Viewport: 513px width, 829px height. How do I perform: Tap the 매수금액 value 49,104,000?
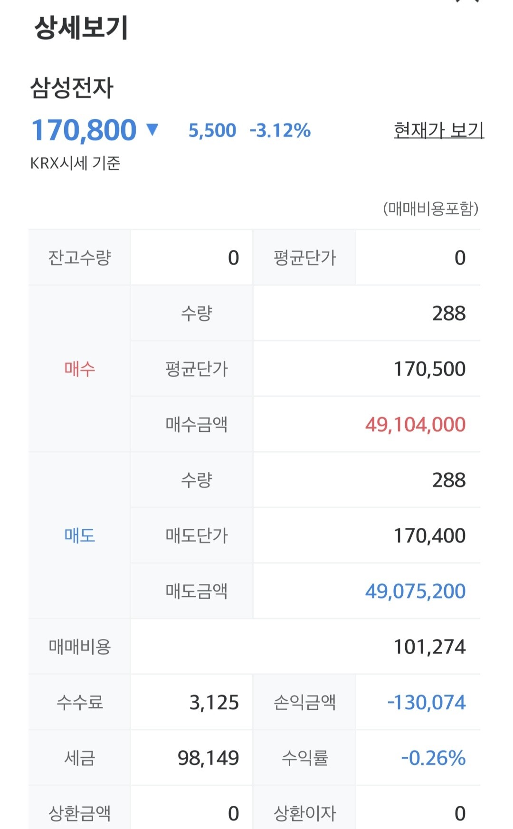click(415, 424)
